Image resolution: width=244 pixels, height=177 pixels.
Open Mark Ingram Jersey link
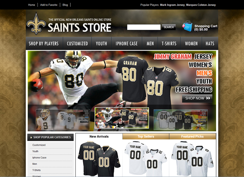(173, 5)
